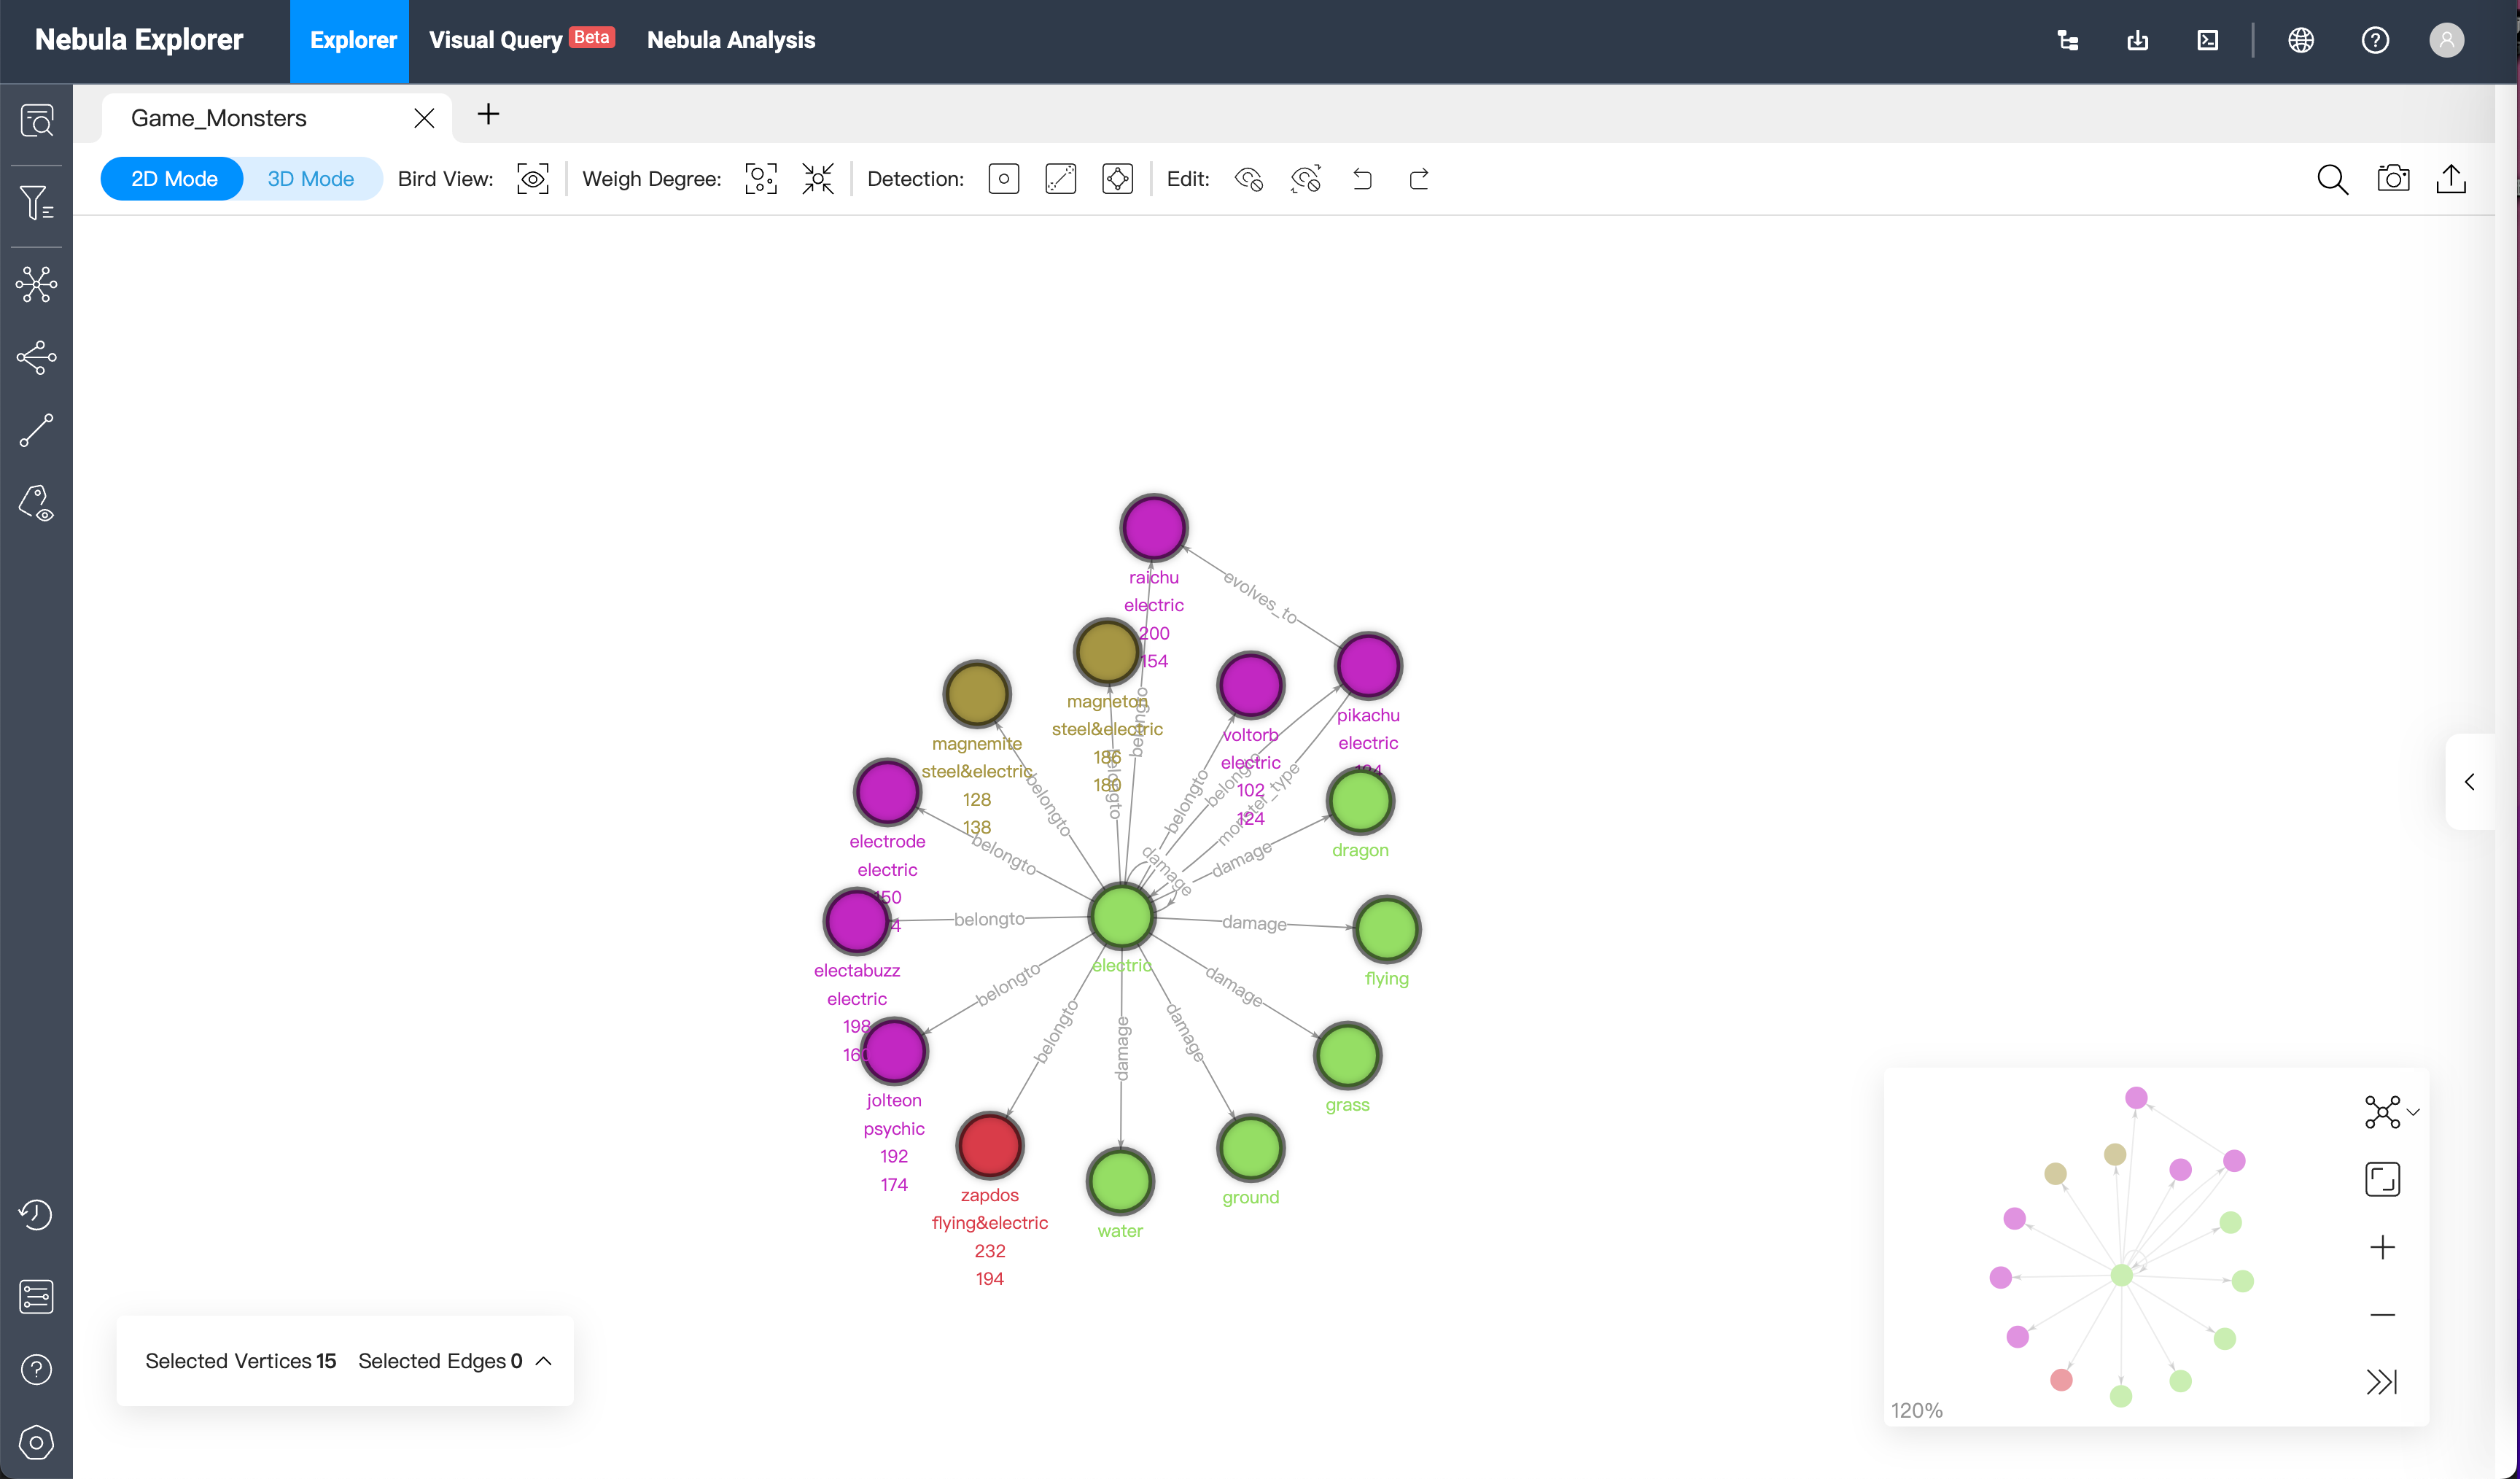
Task: Expand the collapsed right side panel
Action: (2470, 782)
